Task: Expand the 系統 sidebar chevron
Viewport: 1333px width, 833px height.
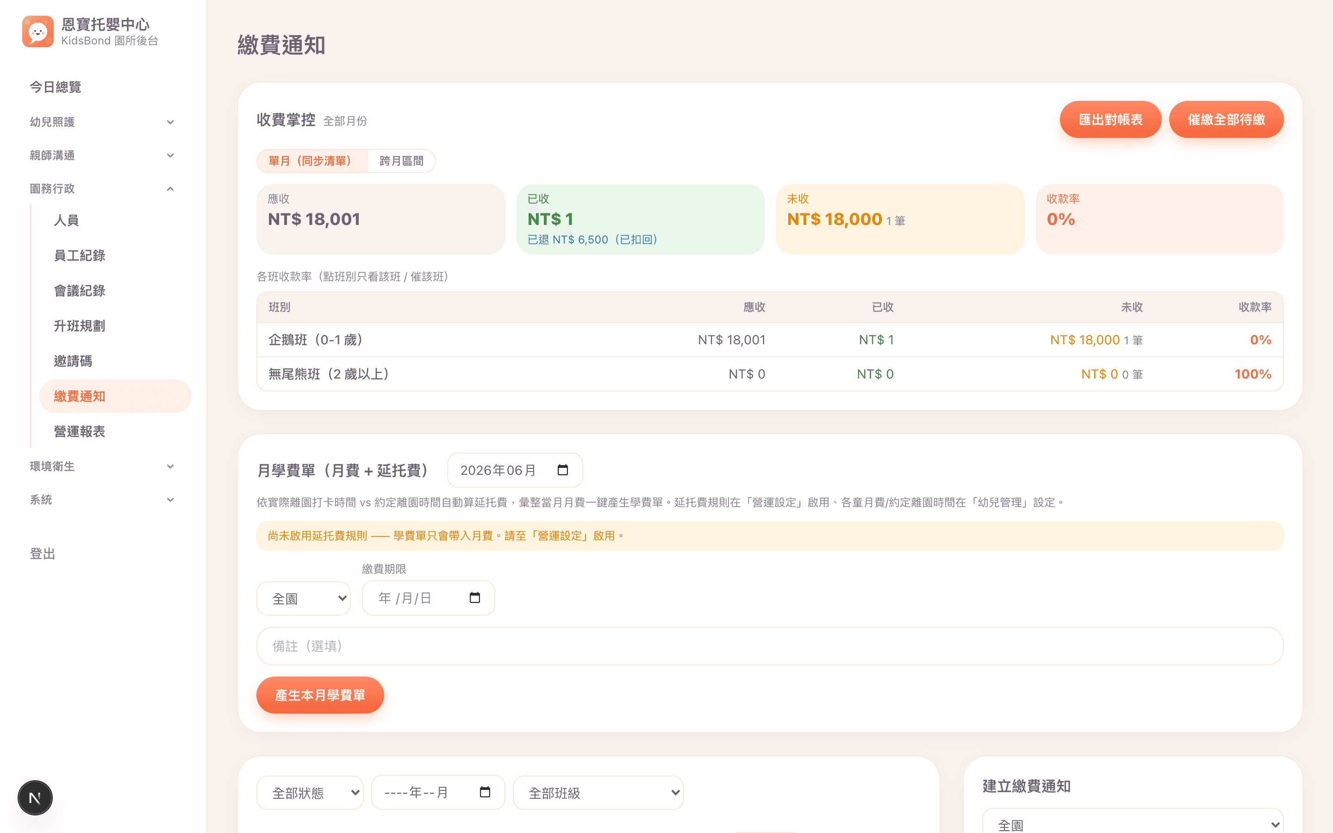Action: (x=170, y=500)
